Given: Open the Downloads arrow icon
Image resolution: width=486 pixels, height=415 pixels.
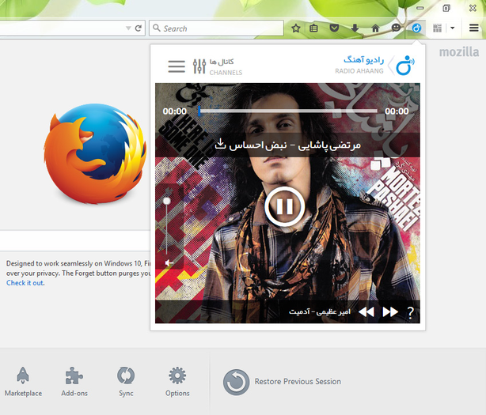Looking at the screenshot, I should pos(355,28).
